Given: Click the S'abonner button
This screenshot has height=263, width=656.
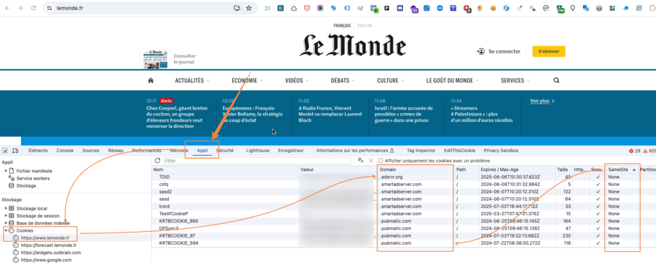Looking at the screenshot, I should point(548,51).
